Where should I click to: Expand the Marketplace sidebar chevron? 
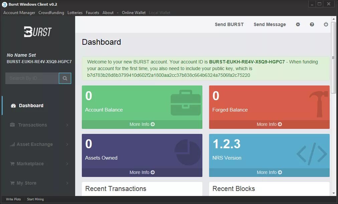point(67,164)
